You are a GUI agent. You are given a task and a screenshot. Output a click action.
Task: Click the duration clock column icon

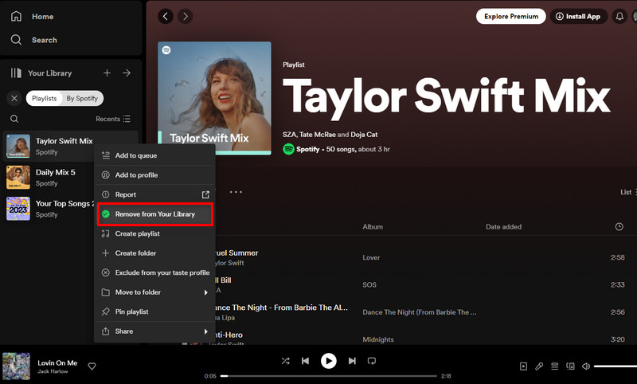point(619,227)
